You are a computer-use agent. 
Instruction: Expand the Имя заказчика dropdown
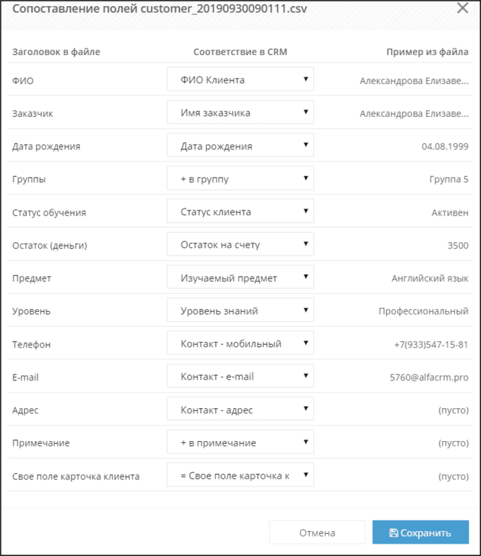[x=240, y=112]
